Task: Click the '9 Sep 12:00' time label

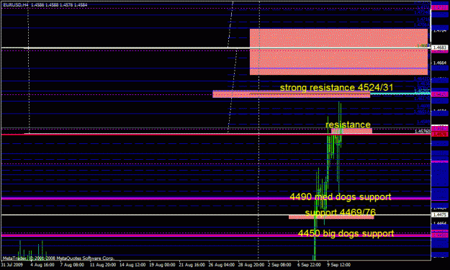Action: (338, 264)
